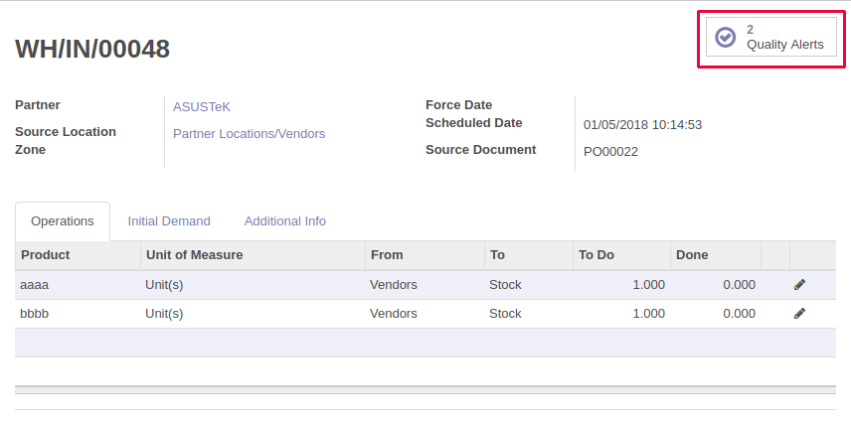The width and height of the screenshot is (851, 426).
Task: Click the Done quantity for aaaa
Action: coord(739,285)
